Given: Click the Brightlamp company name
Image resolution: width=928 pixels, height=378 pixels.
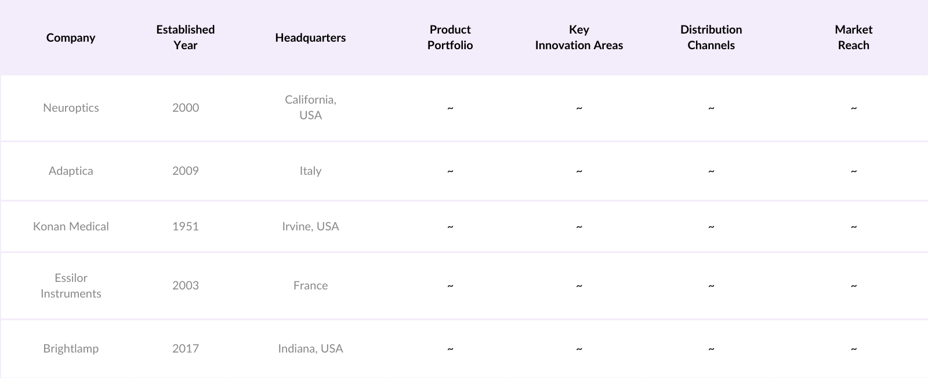Looking at the screenshot, I should [71, 348].
